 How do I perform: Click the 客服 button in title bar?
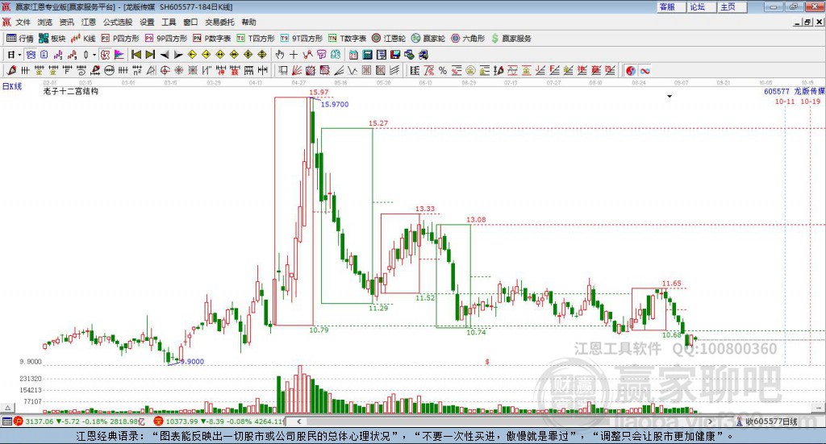pos(672,6)
